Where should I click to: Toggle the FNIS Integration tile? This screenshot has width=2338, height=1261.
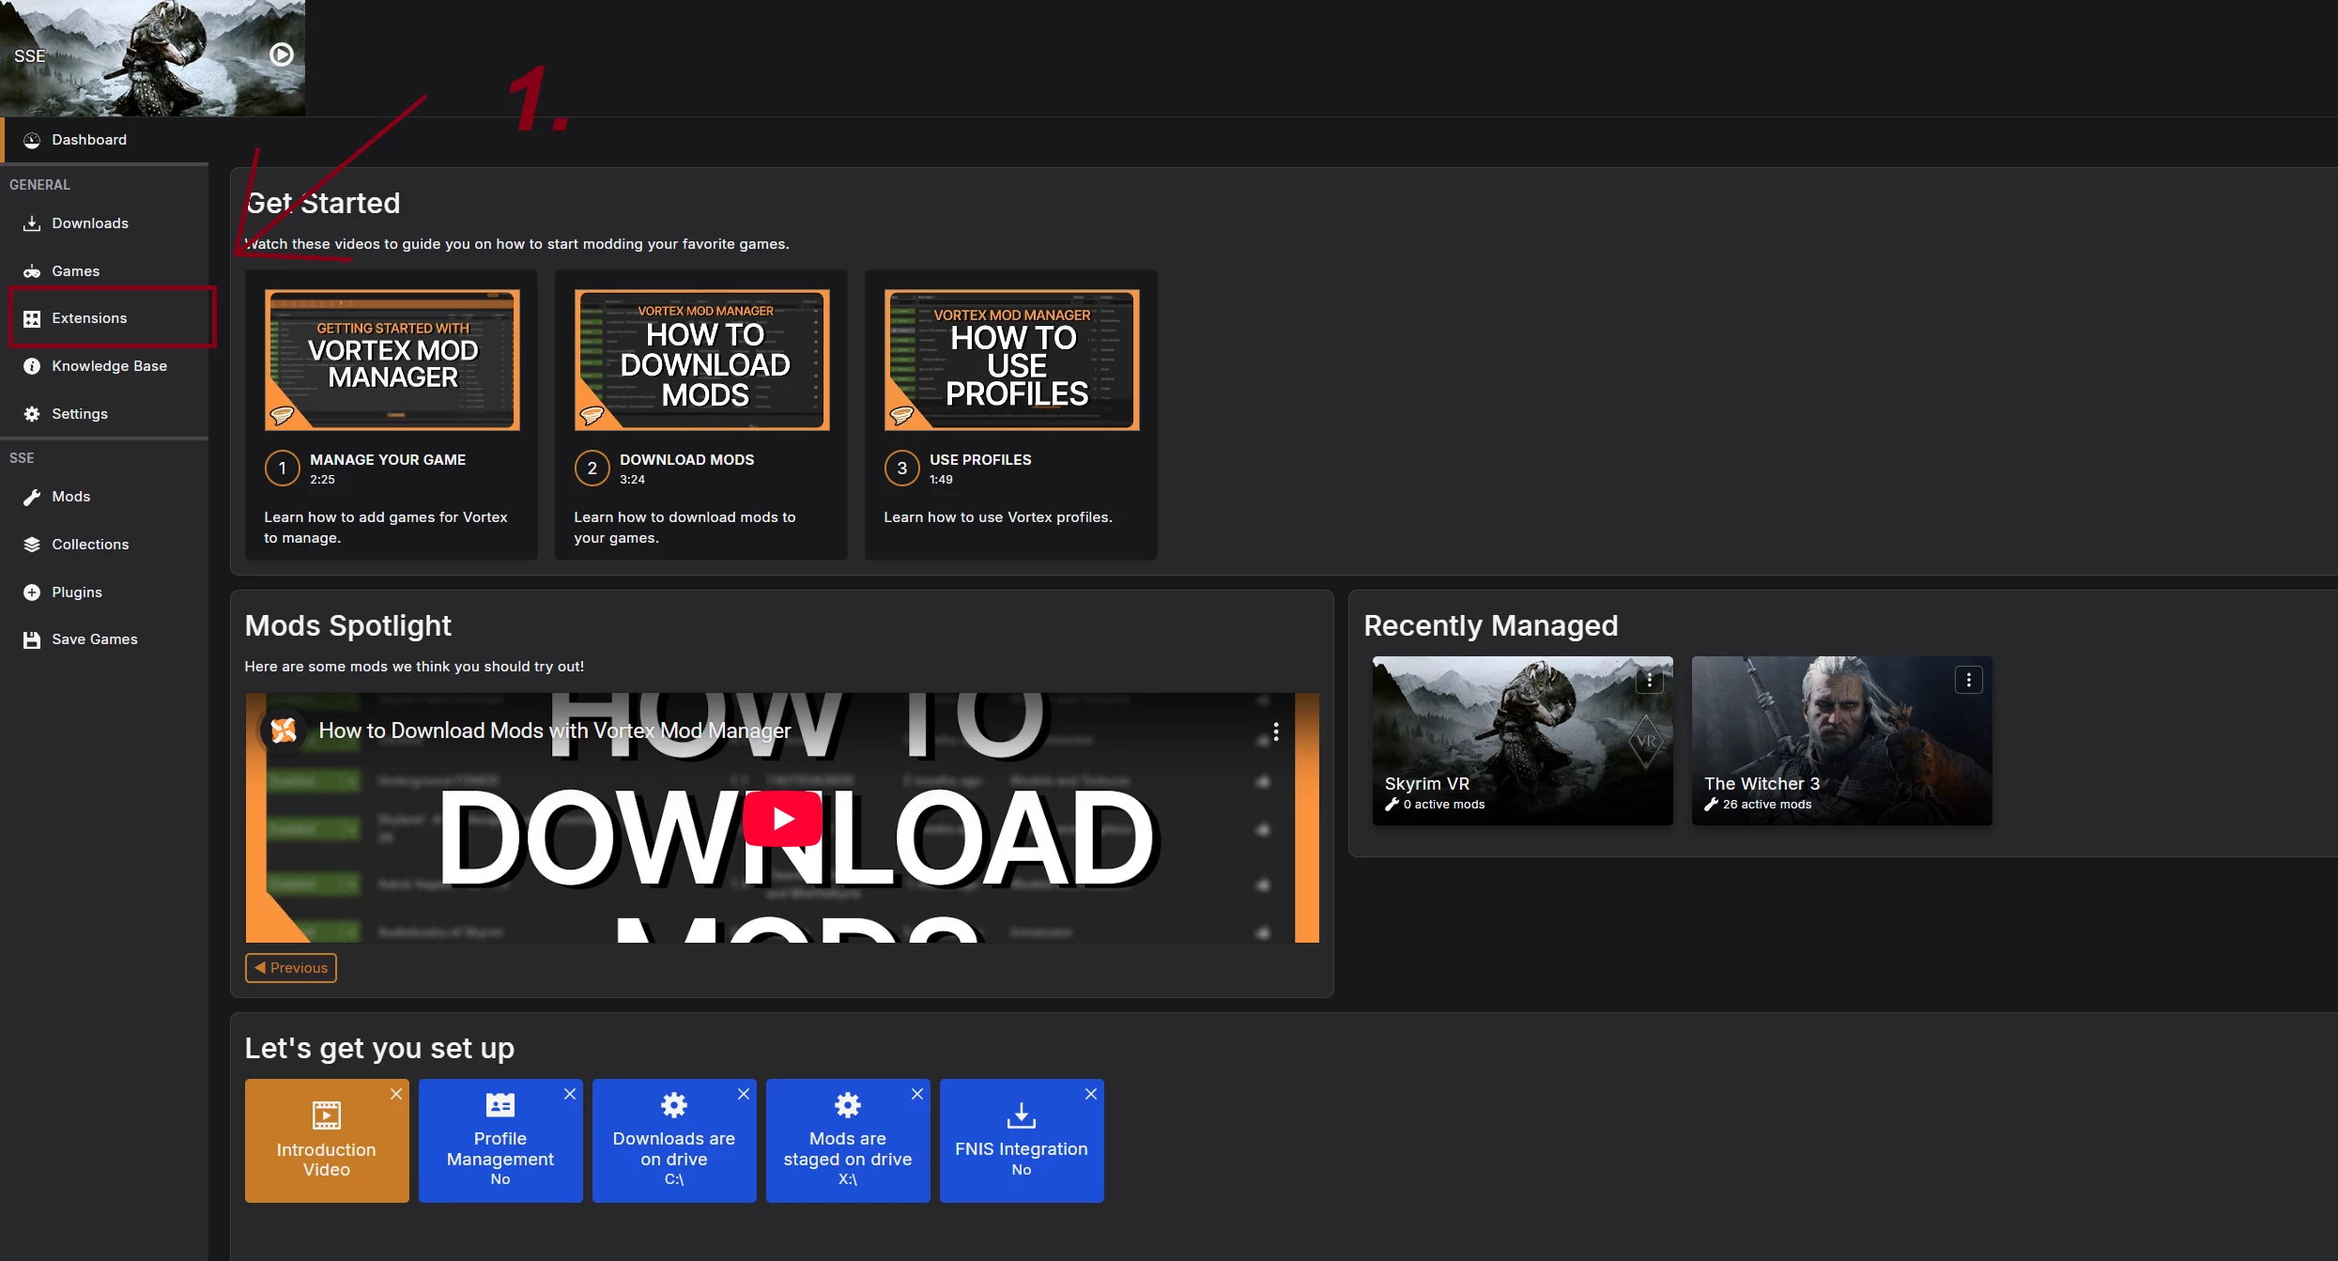coord(1022,1141)
